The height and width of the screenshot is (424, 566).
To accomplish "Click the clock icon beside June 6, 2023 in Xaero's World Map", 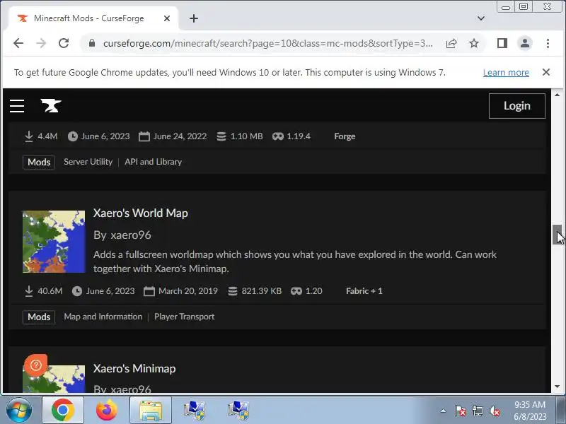I will (x=77, y=291).
